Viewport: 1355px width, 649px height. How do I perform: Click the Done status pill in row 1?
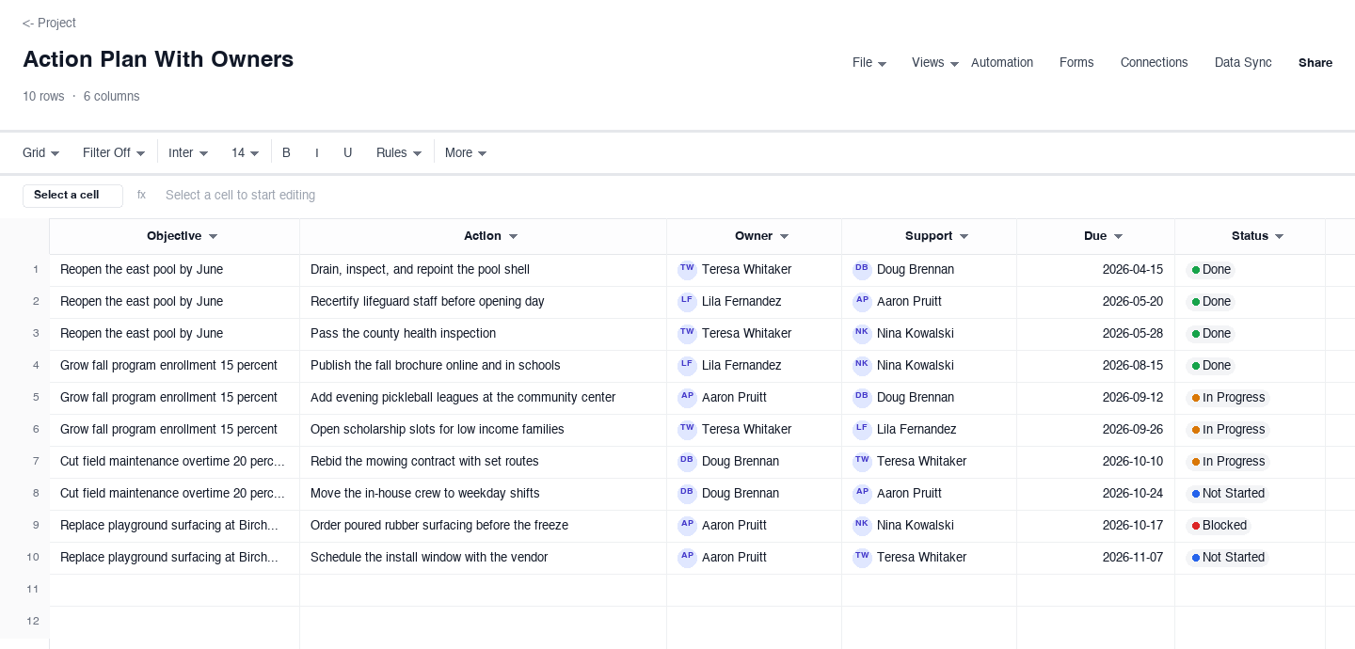click(1211, 269)
